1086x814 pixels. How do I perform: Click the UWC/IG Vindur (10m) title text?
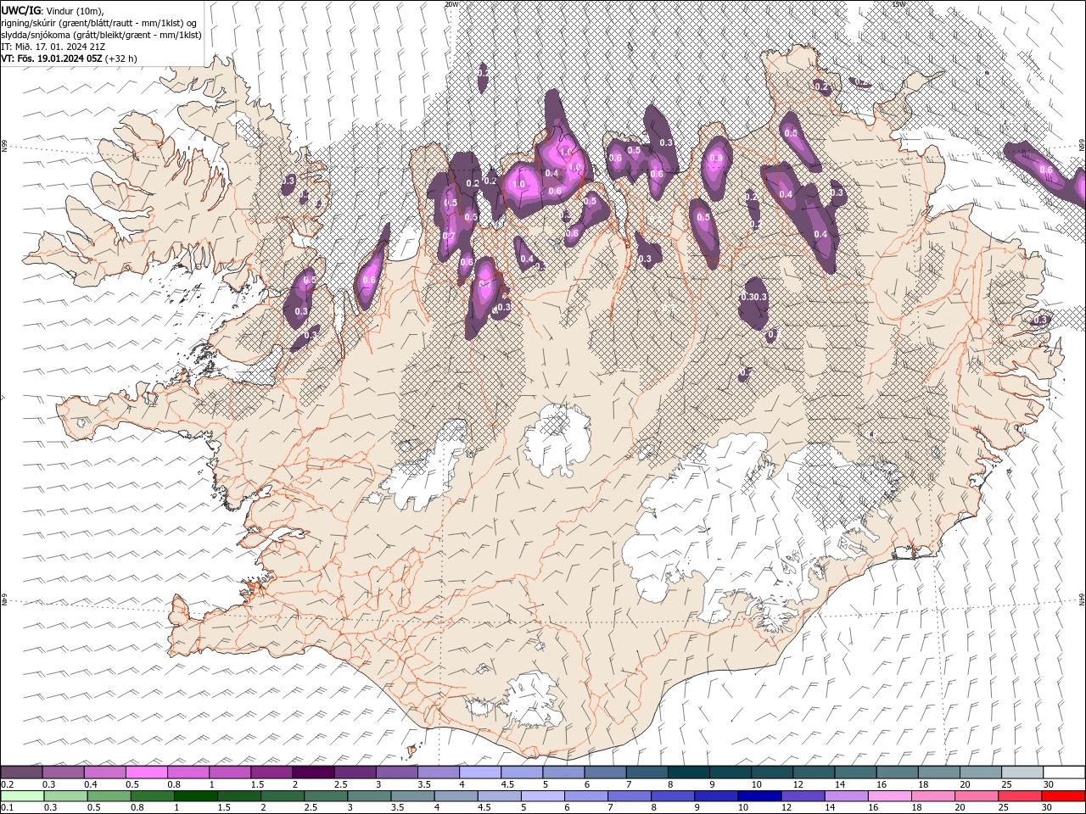click(52, 10)
